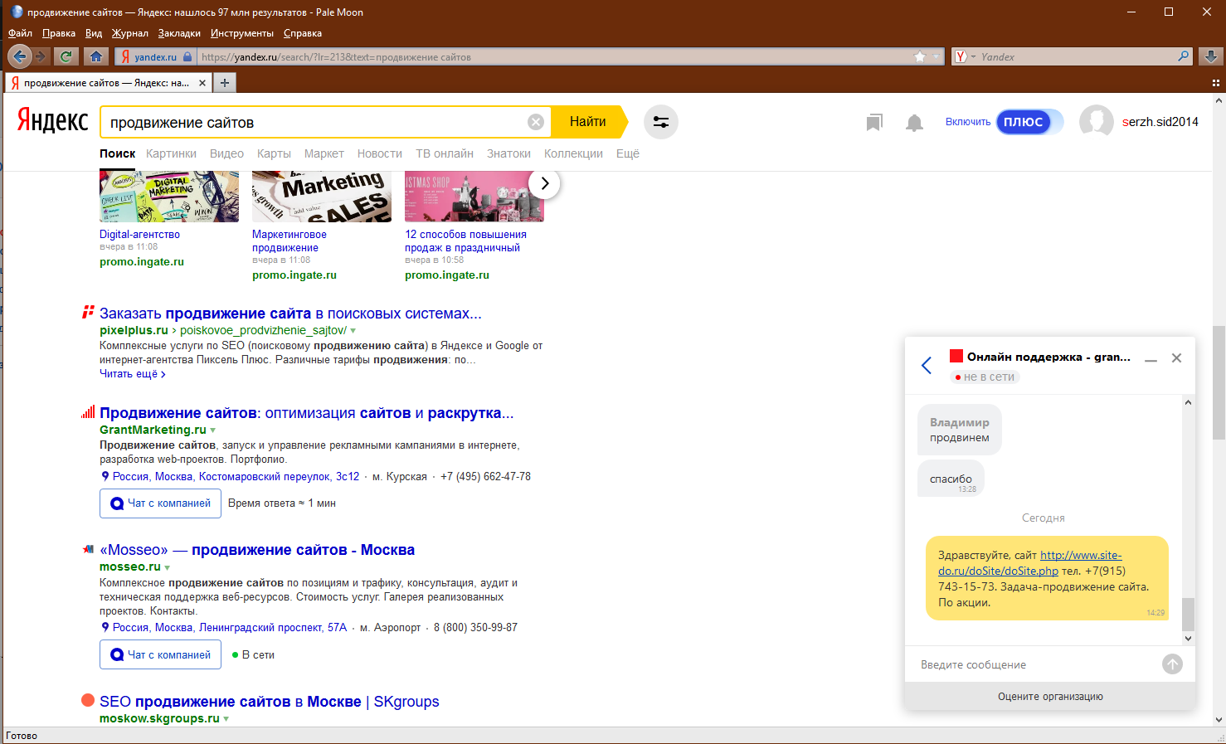
Task: Show next carousel items with the right chevron
Action: click(x=544, y=183)
